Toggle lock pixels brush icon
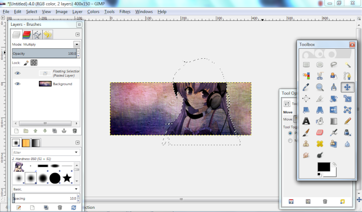 [26, 62]
